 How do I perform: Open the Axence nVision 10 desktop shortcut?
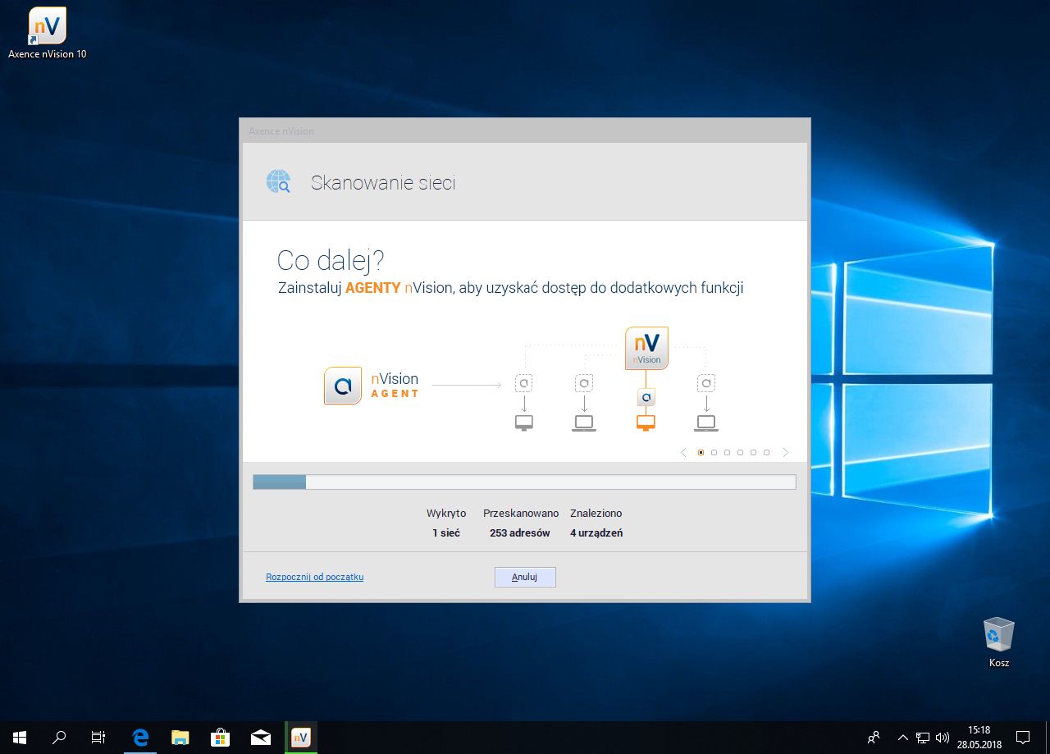point(47,34)
